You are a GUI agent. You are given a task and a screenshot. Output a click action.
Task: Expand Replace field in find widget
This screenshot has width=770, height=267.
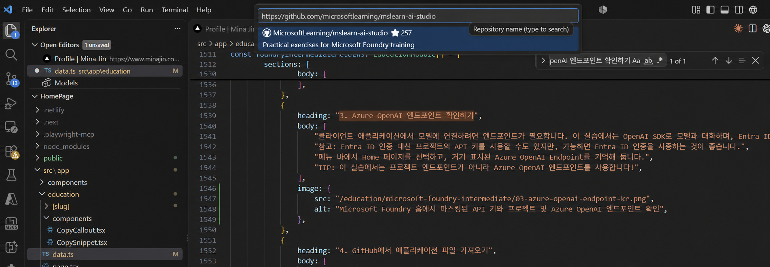(543, 61)
